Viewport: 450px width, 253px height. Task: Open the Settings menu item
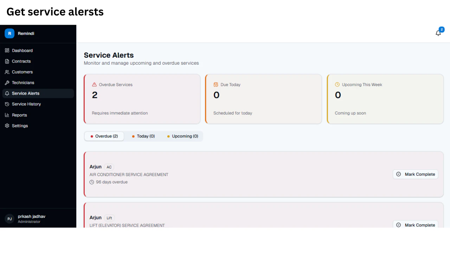38,125
